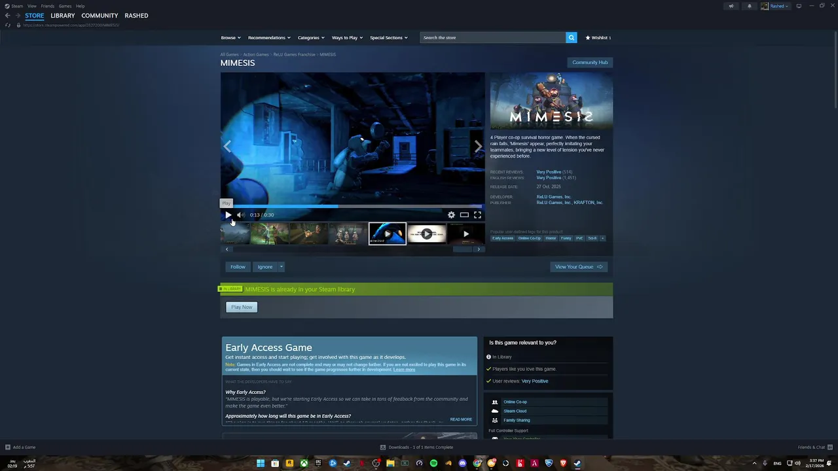This screenshot has height=471, width=838.
Task: Expand the Ignore options arrow
Action: tap(281, 266)
